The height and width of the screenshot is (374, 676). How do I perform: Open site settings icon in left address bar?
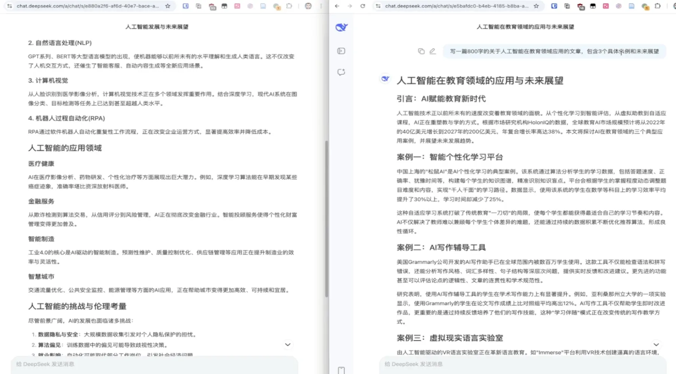[x=9, y=6]
